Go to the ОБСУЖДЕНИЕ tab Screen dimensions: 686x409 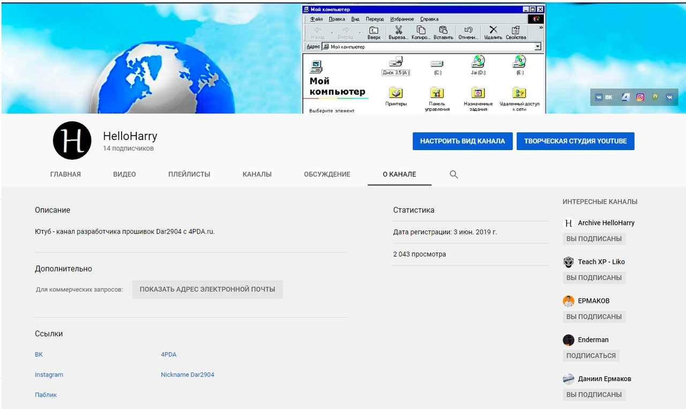(327, 174)
